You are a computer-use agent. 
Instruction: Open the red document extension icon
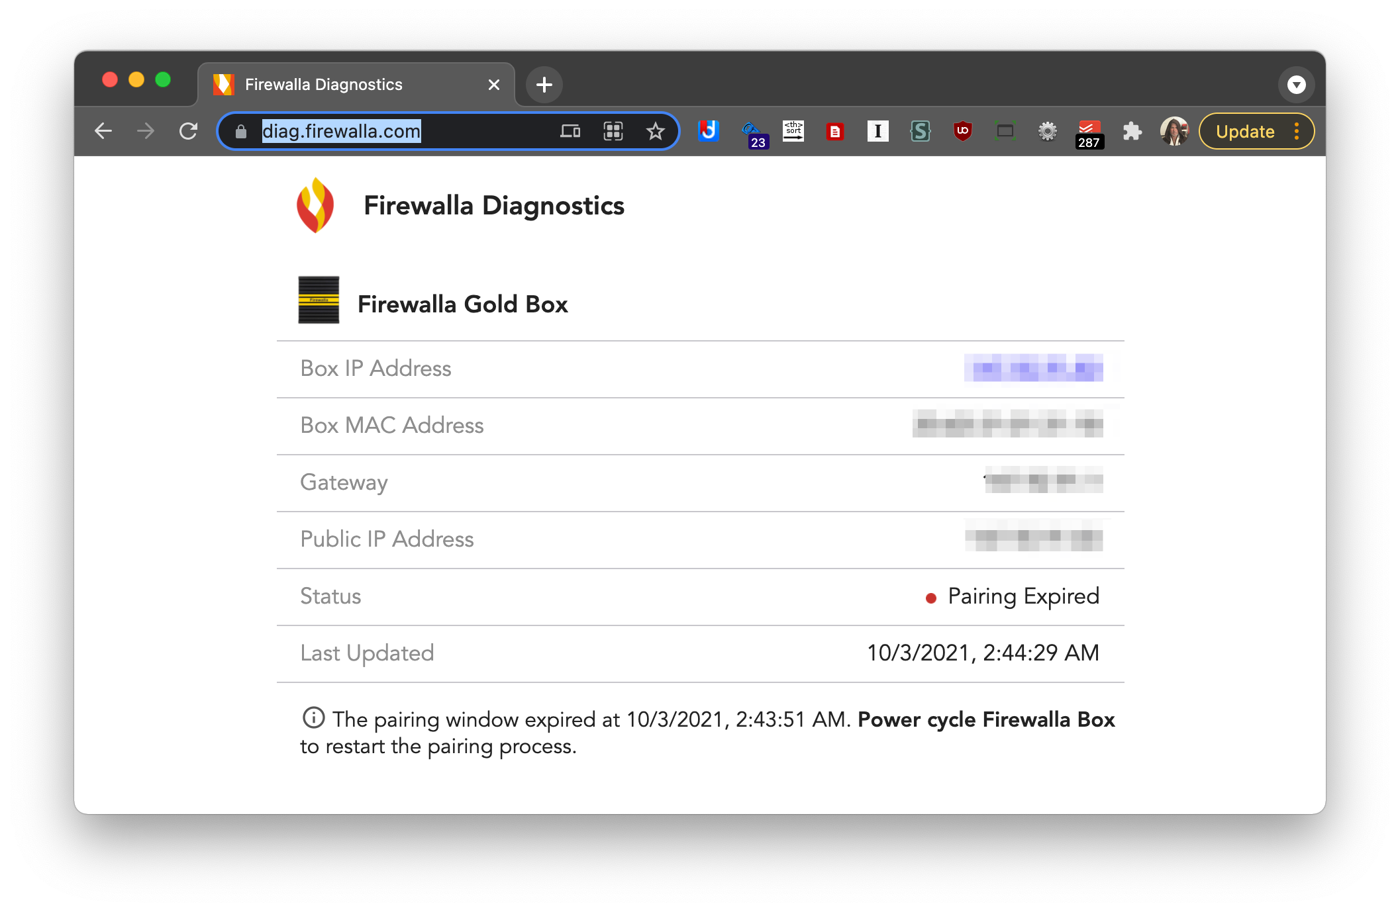[x=835, y=132]
